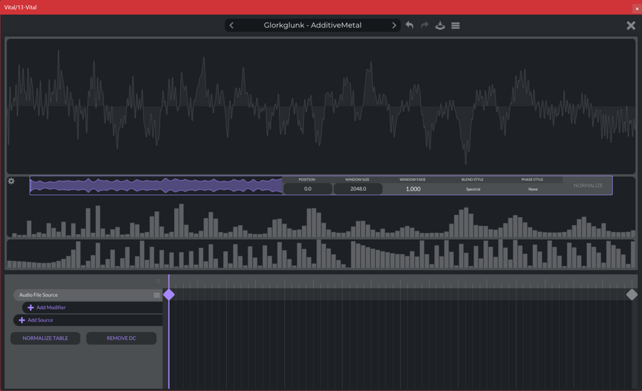Open the hamburger menu beside preset name
Screen dimensions: 642x391
(455, 25)
